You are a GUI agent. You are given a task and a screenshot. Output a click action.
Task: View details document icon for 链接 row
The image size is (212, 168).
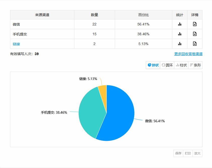(x=195, y=44)
